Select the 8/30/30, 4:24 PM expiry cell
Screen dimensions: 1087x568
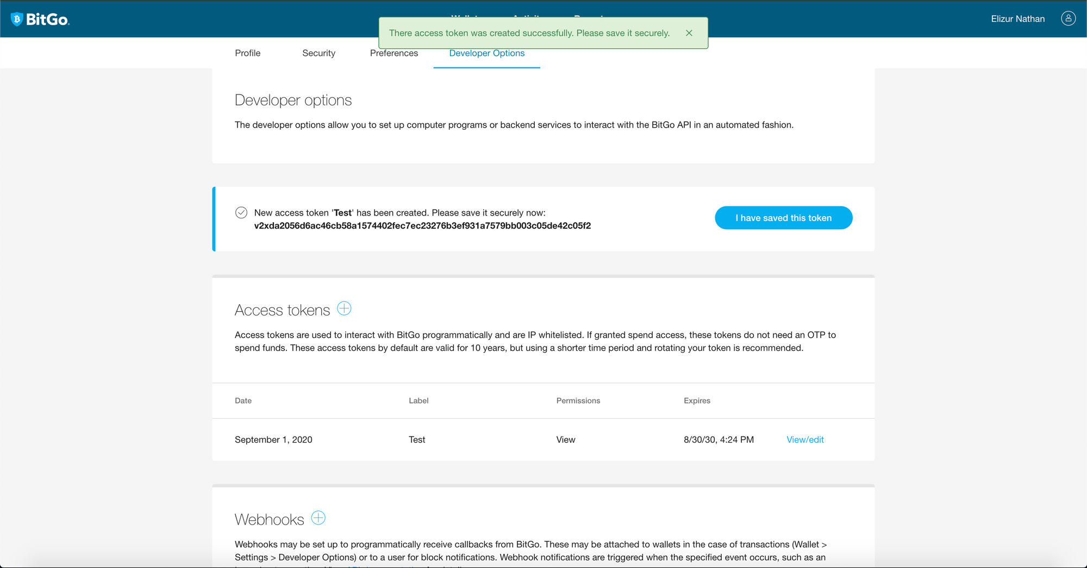pyautogui.click(x=719, y=440)
